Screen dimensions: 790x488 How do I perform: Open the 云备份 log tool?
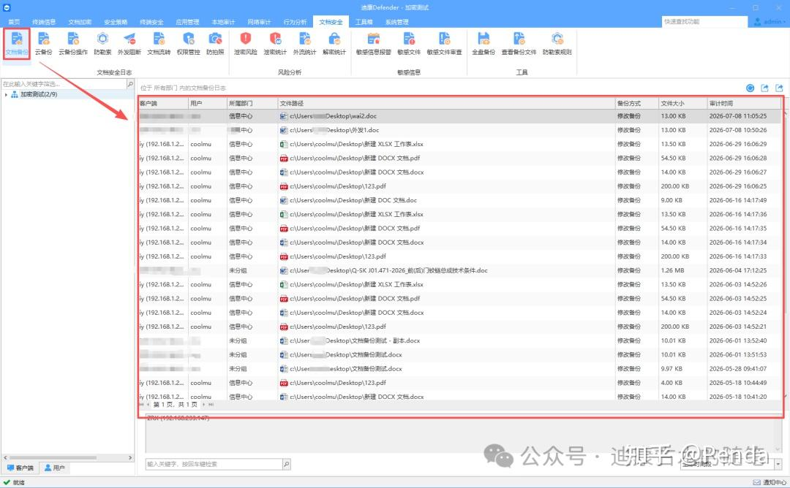43,44
